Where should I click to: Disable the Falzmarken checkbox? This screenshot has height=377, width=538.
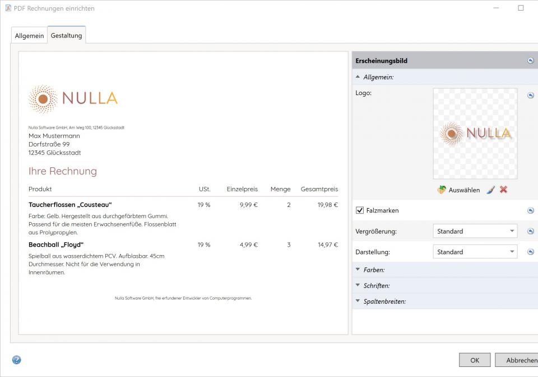coord(360,211)
